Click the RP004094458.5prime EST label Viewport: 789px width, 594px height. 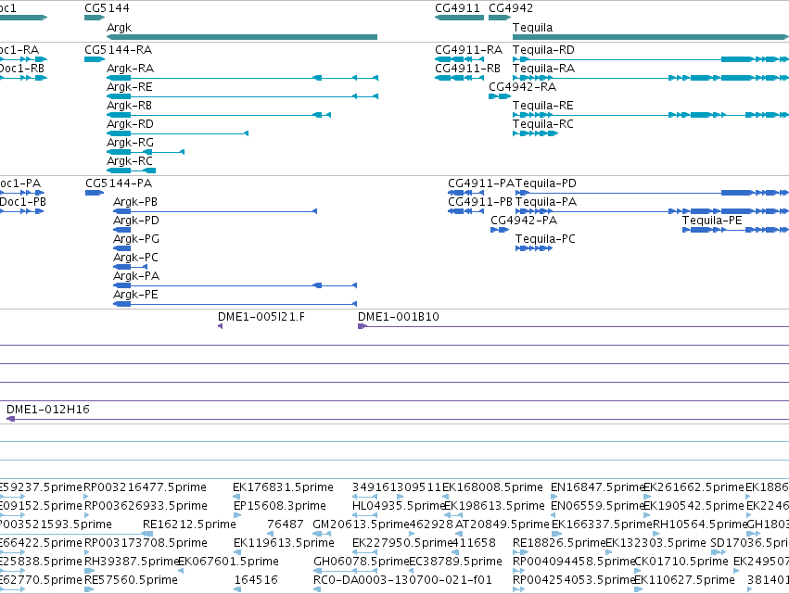click(574, 562)
